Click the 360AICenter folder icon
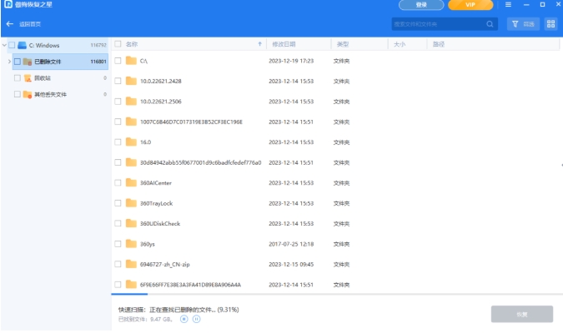This screenshot has height=333, width=563. point(130,182)
